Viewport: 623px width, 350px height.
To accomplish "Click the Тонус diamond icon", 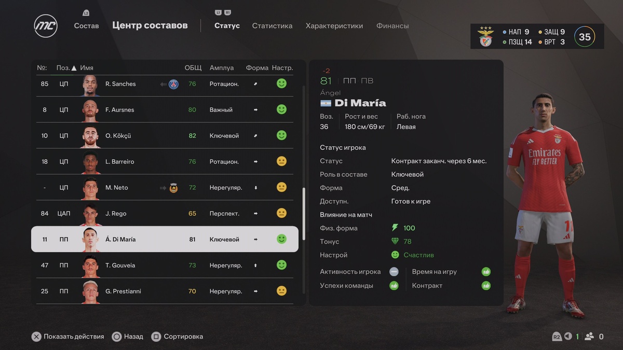I will [x=395, y=241].
